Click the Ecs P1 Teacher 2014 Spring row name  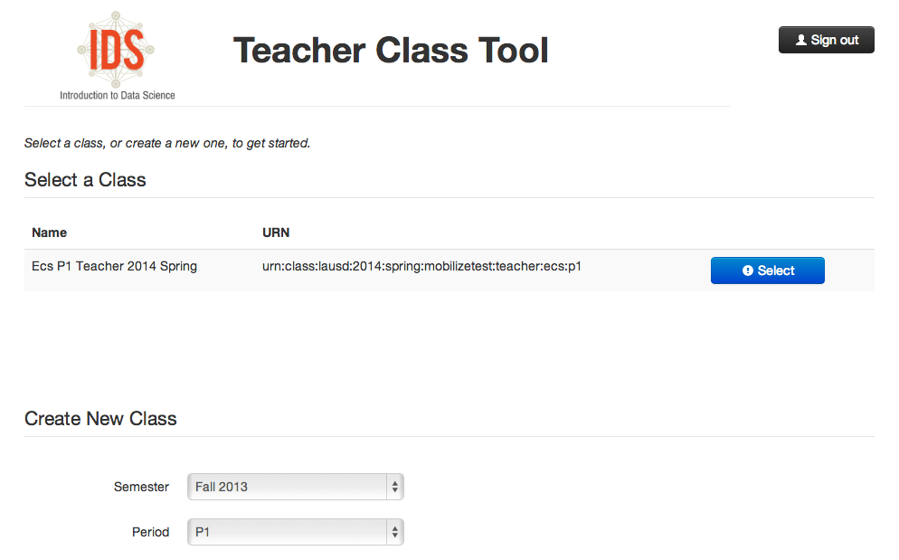tap(114, 267)
